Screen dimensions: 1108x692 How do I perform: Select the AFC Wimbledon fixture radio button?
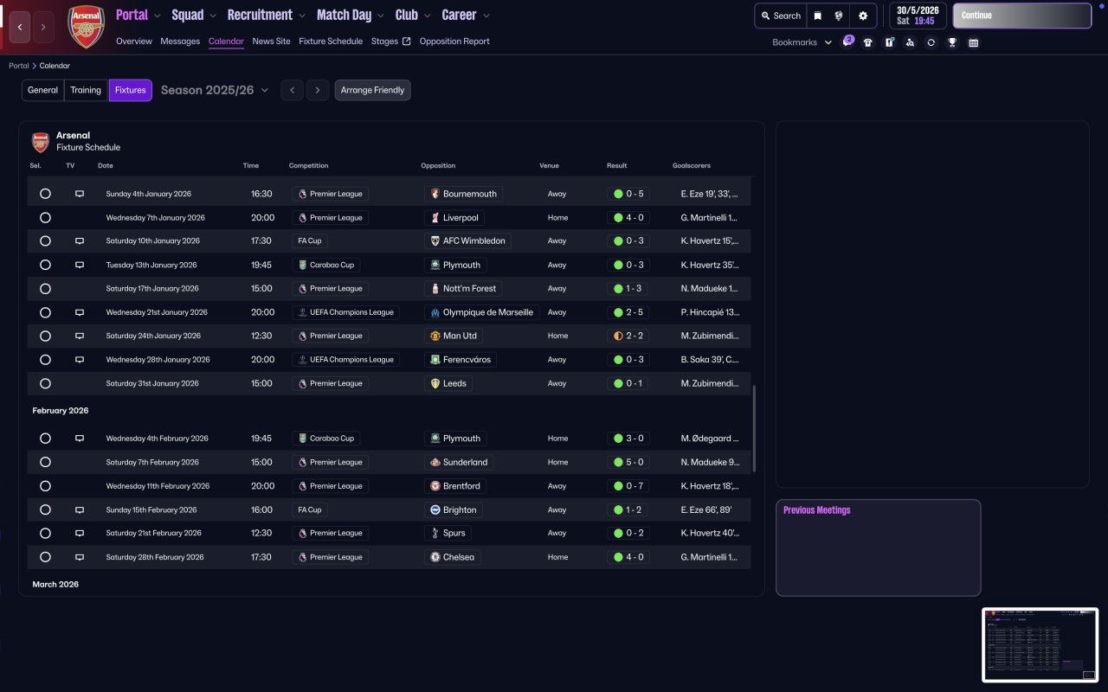click(x=45, y=241)
